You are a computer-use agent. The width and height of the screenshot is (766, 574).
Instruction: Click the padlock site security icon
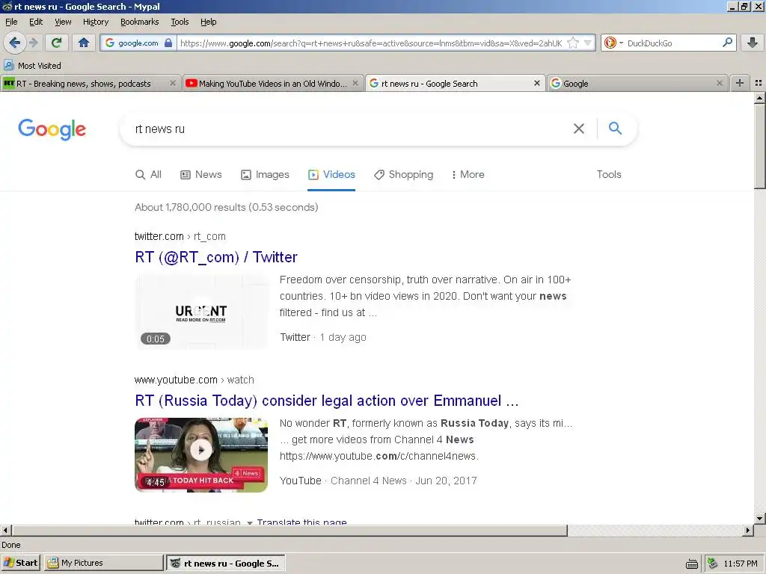coord(168,43)
